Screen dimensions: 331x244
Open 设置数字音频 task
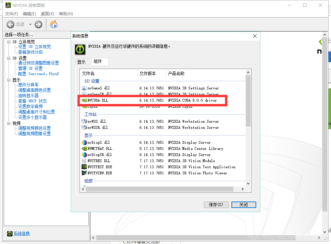(x=30, y=107)
